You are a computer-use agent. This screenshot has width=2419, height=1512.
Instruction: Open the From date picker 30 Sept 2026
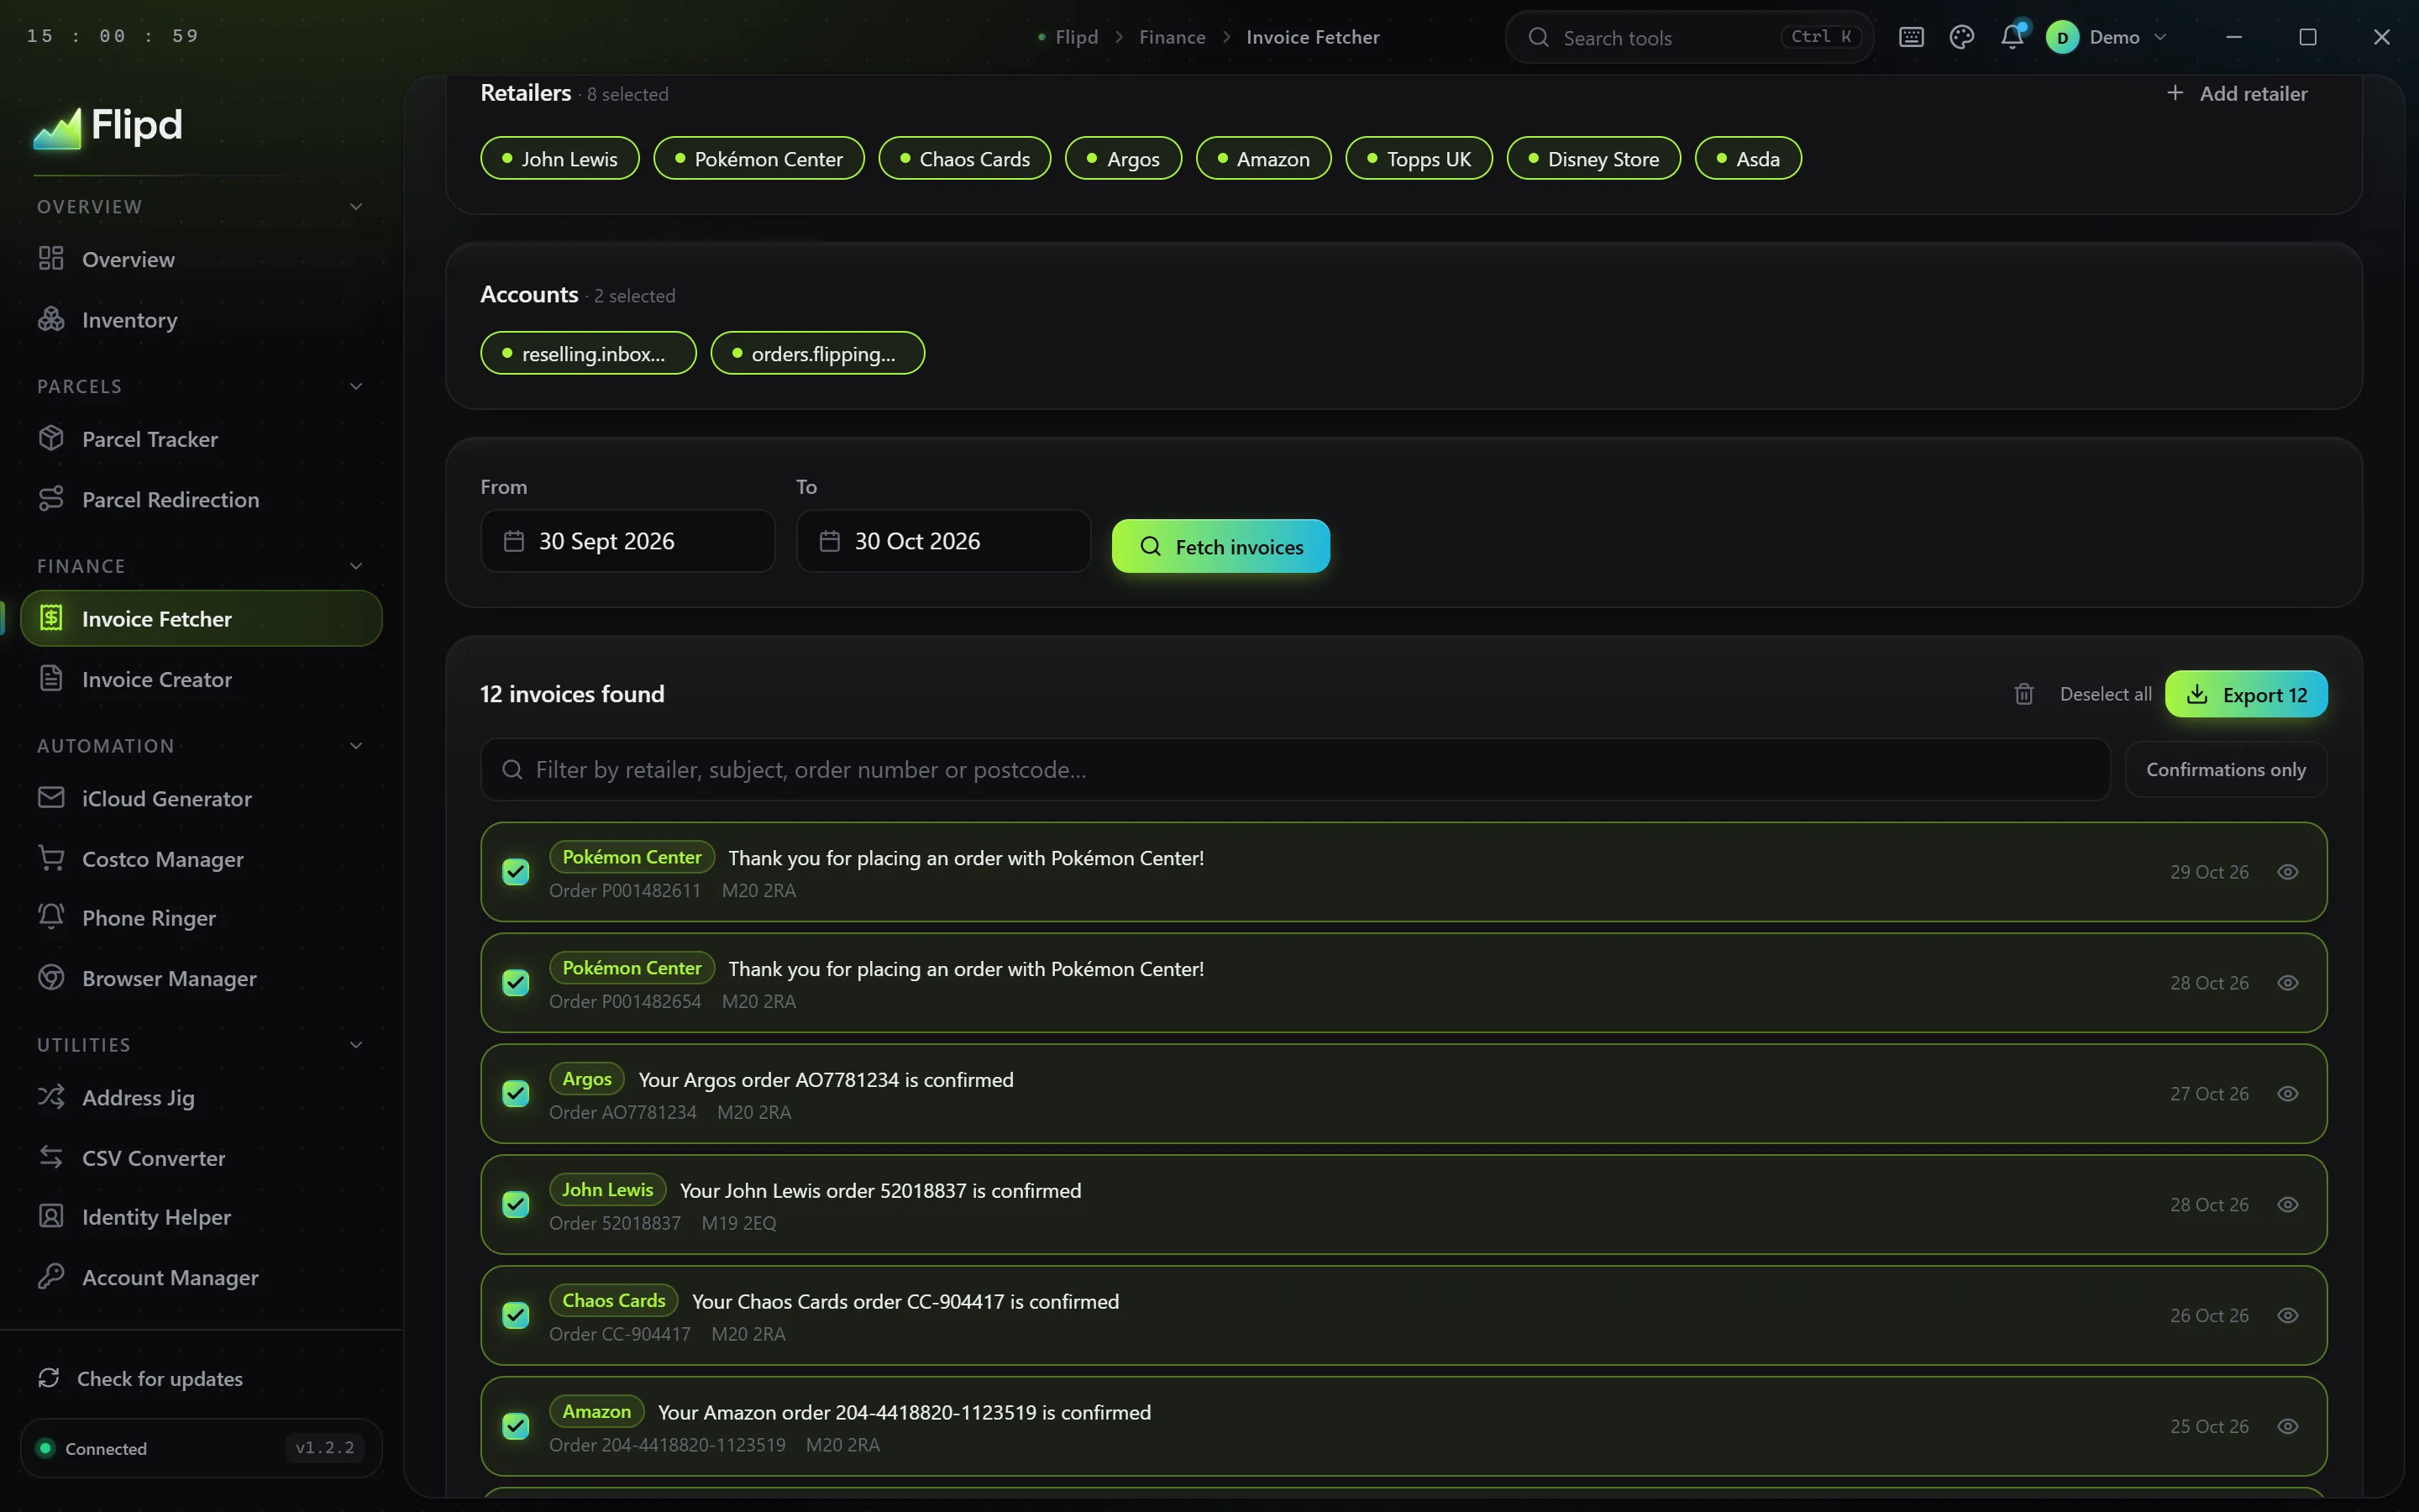(x=627, y=541)
